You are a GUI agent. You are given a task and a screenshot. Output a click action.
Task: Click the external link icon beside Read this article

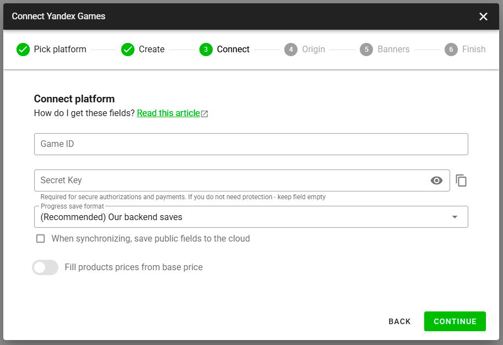204,114
